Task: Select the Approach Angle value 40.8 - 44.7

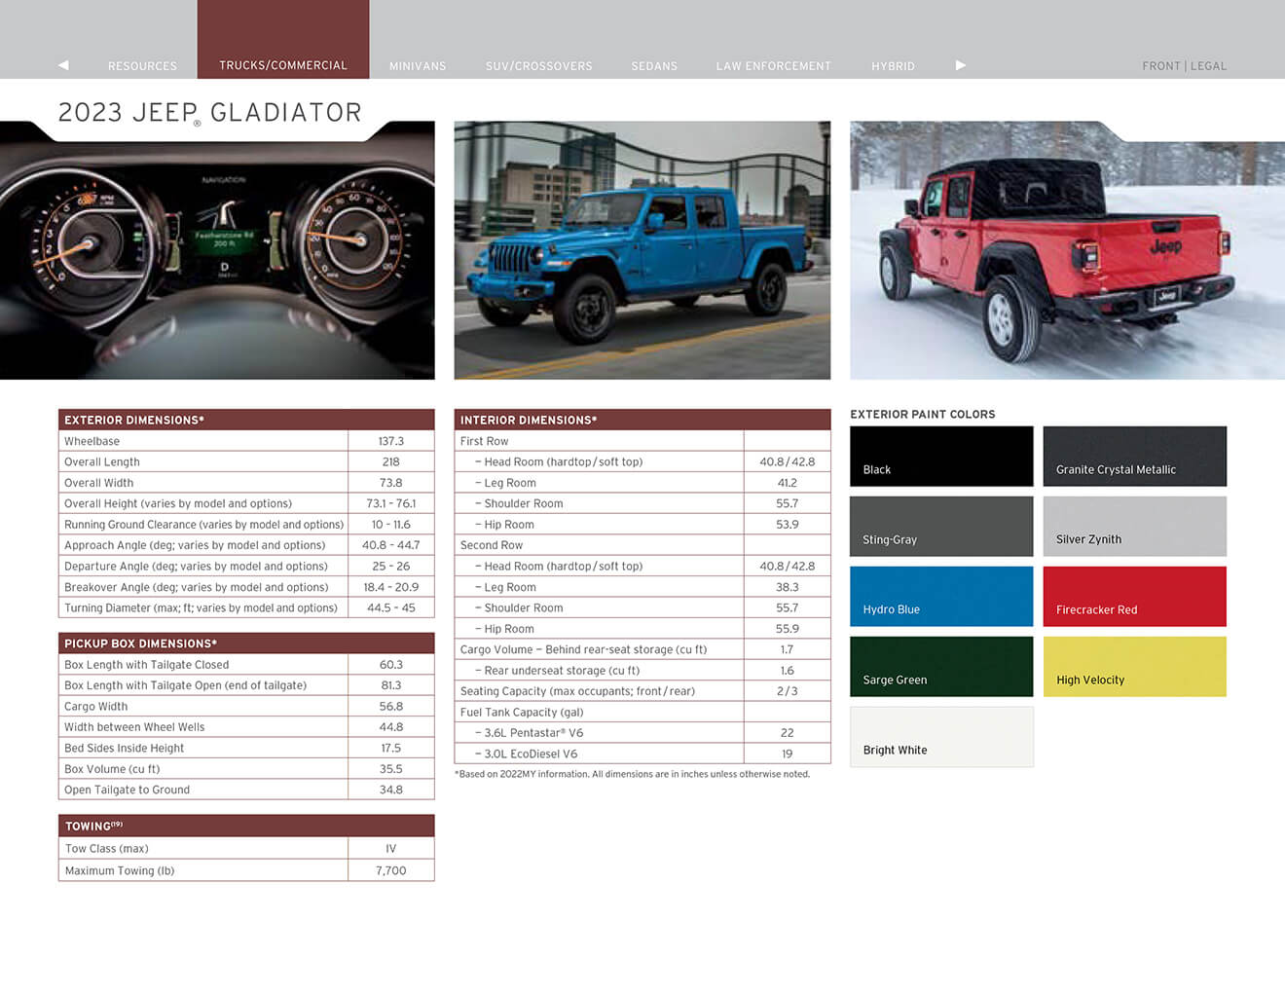Action: click(x=391, y=545)
